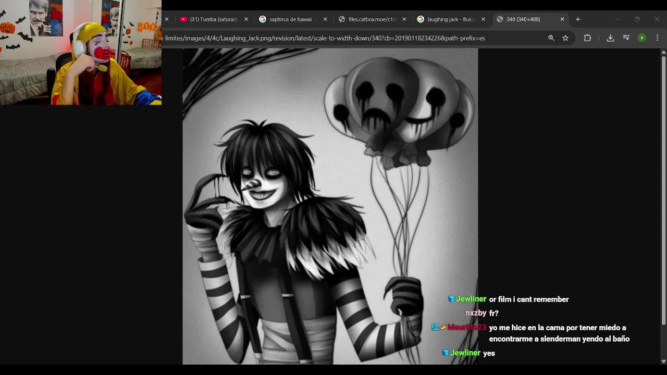Click username Jewliner beside 'or film' message
The height and width of the screenshot is (375, 667).
471,299
